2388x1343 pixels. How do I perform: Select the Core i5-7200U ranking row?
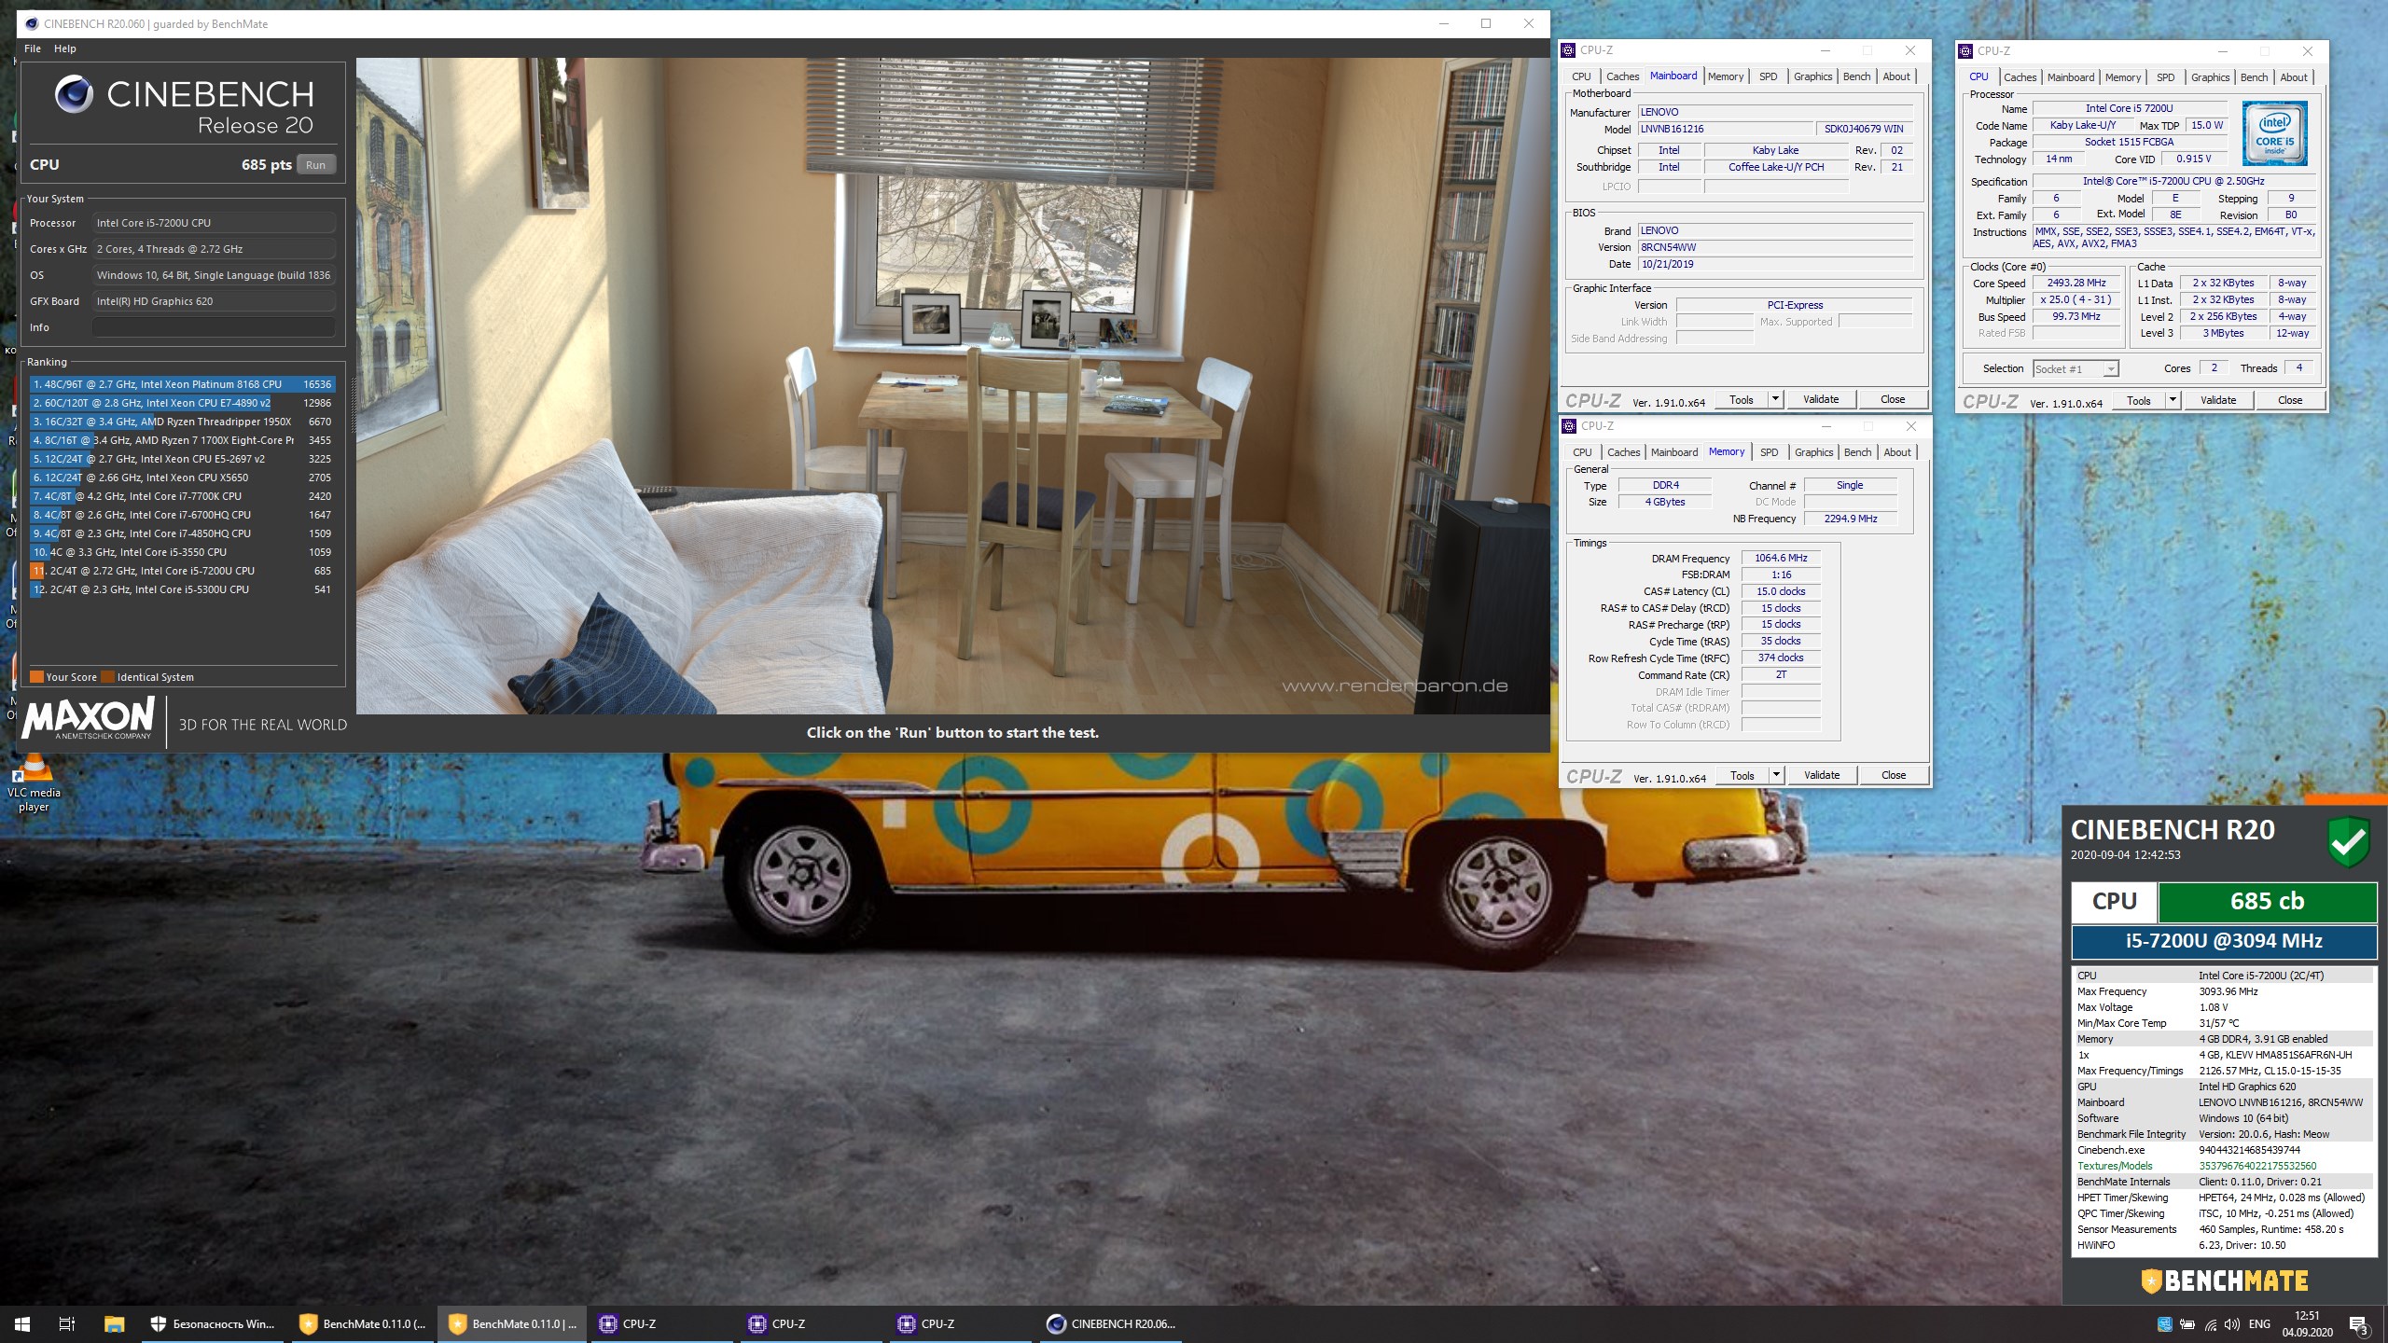click(x=182, y=571)
